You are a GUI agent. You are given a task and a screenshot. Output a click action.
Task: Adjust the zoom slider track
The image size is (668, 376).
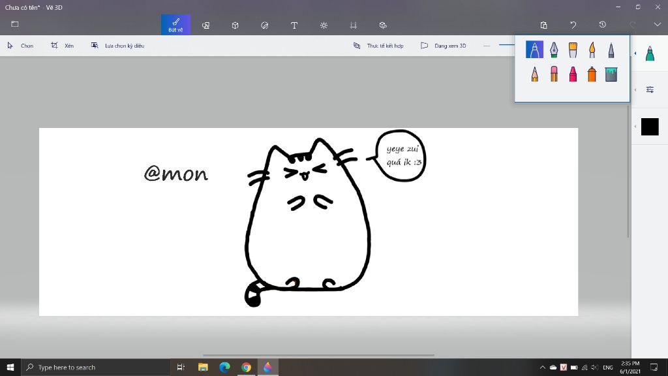click(506, 45)
